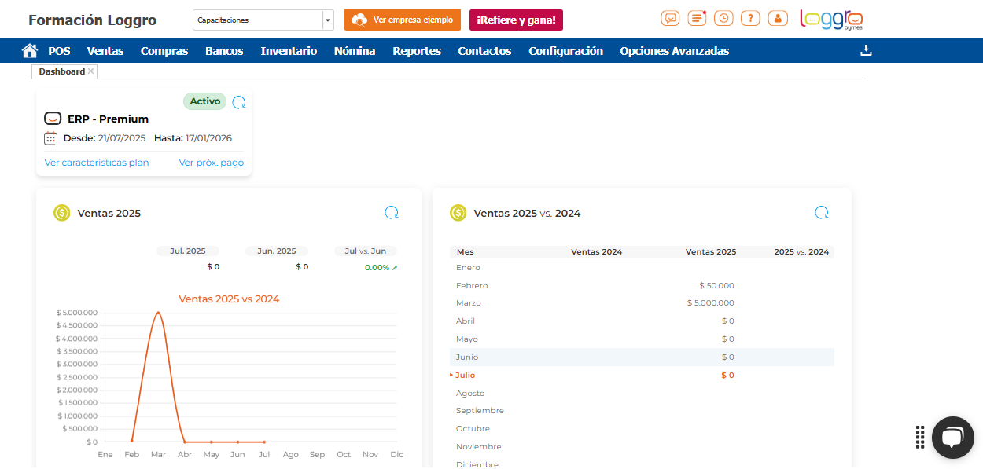Open the Contactos menu

pos(484,51)
